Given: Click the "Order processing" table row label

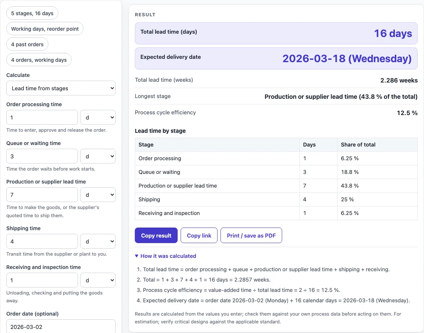Looking at the screenshot, I should pyautogui.click(x=160, y=158).
